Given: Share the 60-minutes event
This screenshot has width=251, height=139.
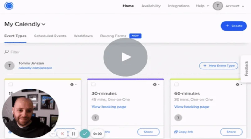Looking at the screenshot, I should [231, 132].
